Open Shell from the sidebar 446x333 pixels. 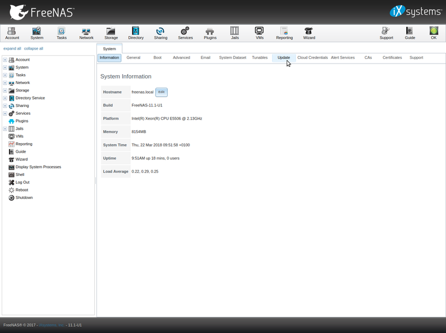click(x=20, y=175)
